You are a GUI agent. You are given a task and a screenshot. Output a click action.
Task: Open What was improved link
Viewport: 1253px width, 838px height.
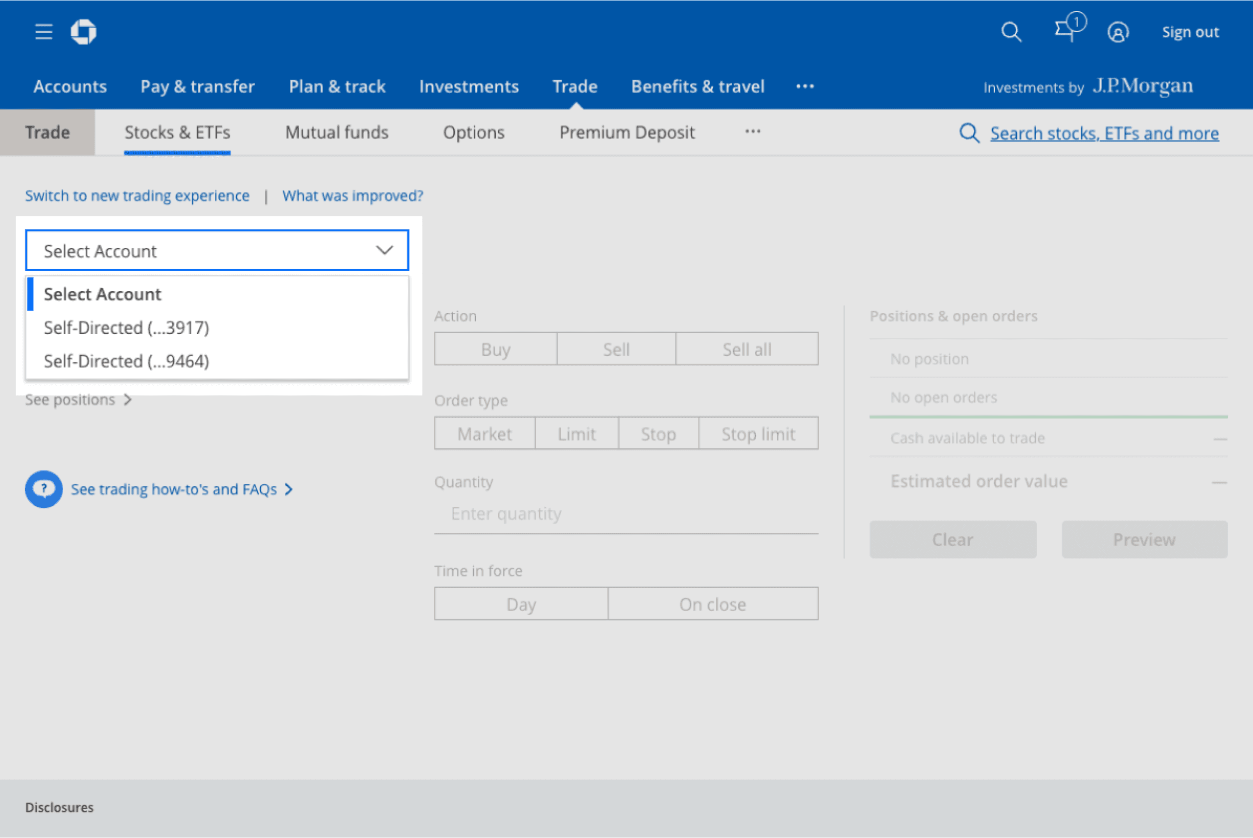353,196
